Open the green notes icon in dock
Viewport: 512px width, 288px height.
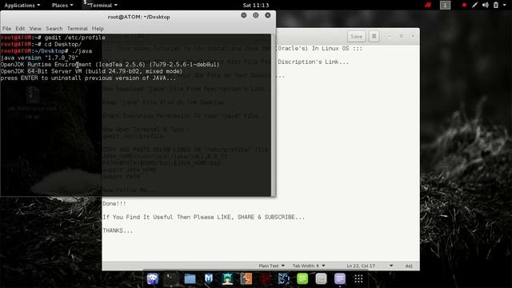pos(302,278)
